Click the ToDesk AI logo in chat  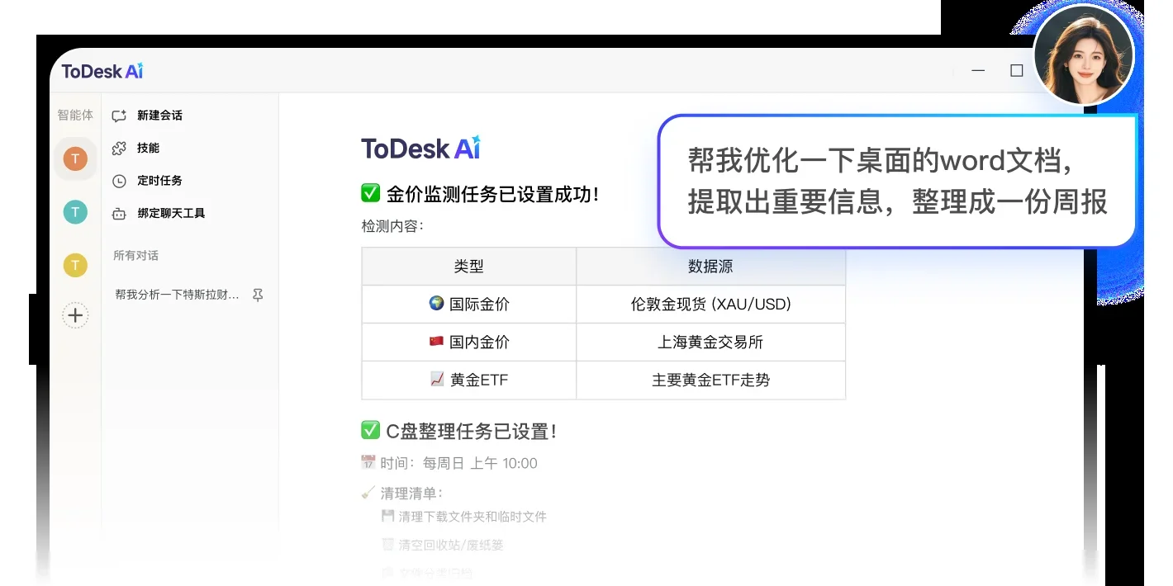(420, 149)
